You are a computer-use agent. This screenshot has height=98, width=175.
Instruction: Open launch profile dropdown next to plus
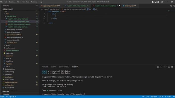point(166,67)
